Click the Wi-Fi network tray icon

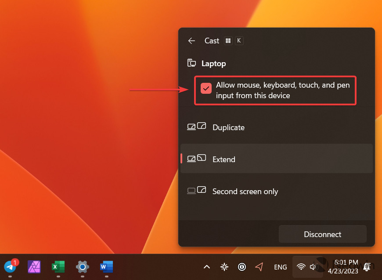click(301, 267)
